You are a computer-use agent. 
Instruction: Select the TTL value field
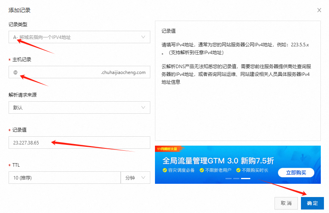click(x=64, y=178)
